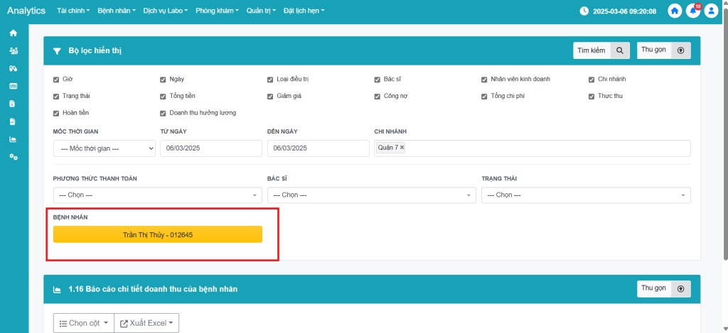Click the pills medicine sidebar icon
728x333 pixels.
(13, 69)
